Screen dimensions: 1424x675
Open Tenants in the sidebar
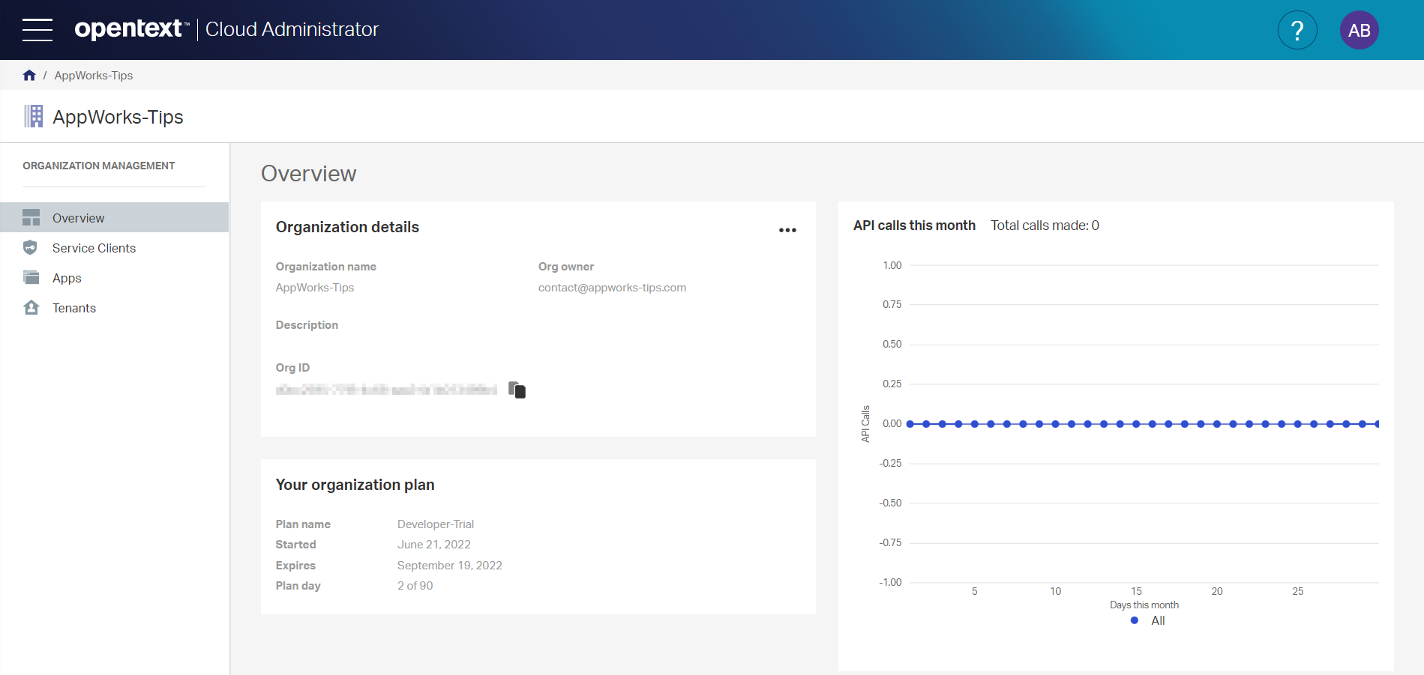tap(115, 307)
